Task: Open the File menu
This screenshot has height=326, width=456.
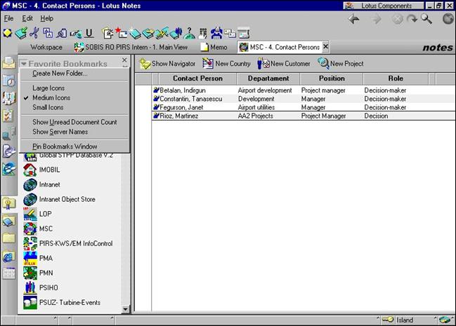Action: (x=9, y=18)
